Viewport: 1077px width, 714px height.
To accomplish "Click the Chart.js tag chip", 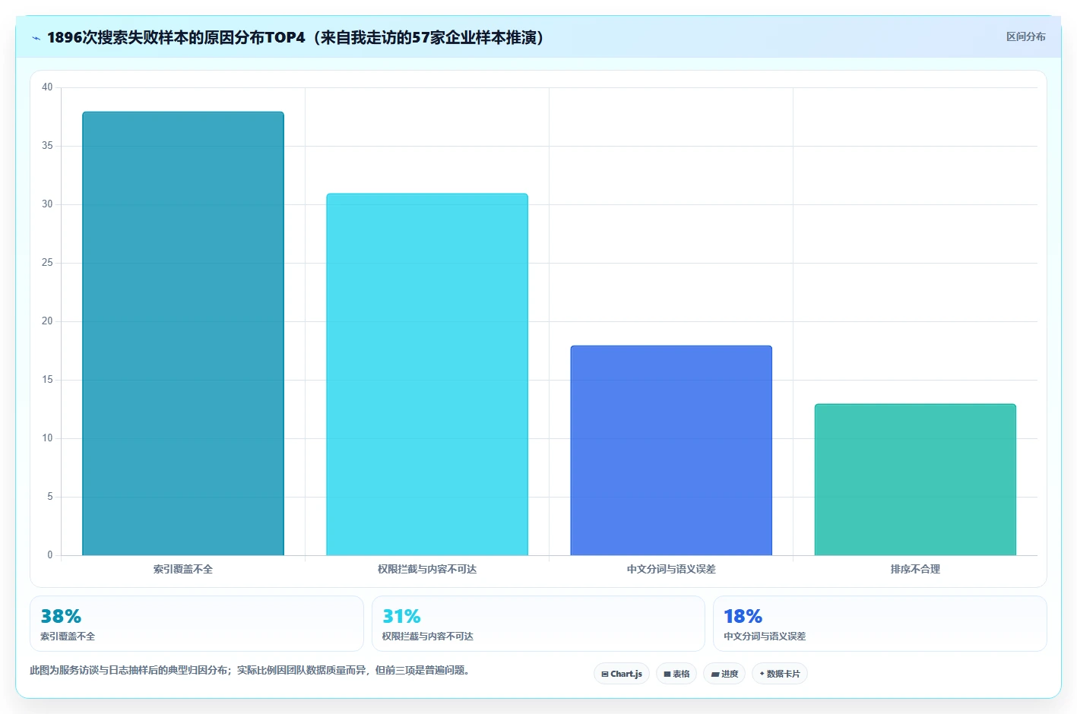I will [622, 674].
